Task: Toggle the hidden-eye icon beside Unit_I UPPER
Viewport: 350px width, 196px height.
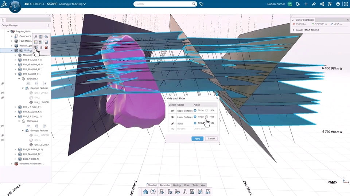Action: [3, 93]
